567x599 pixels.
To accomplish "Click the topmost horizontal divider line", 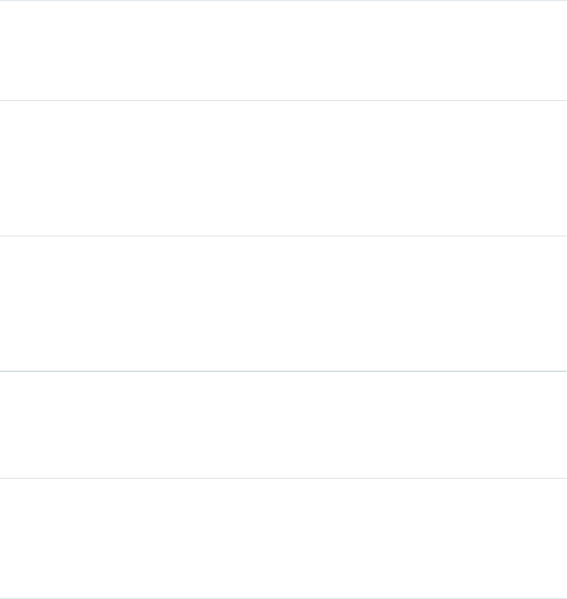I will pos(283,1).
